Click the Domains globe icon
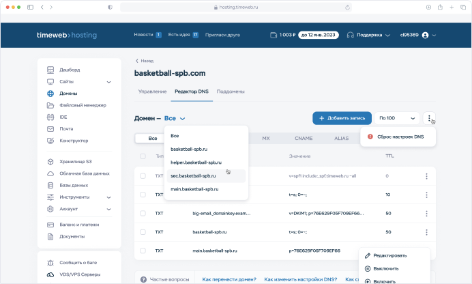The image size is (472, 284). 50,94
